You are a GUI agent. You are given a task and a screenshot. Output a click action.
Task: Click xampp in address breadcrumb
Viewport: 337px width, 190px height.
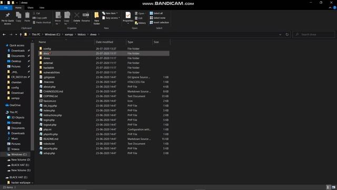point(69,34)
